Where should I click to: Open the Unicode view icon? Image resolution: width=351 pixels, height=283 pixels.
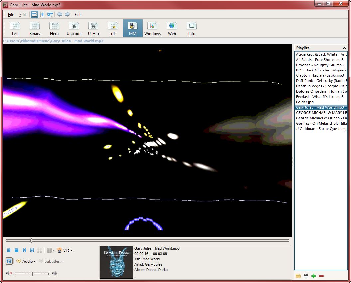(74, 29)
